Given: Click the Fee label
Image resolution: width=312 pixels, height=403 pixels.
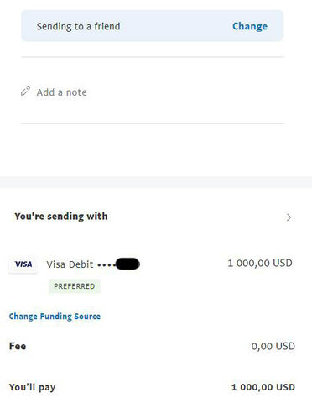Looking at the screenshot, I should click(18, 346).
